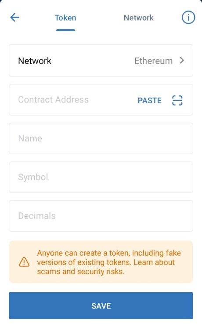
Task: Expand network options via chevron arrow
Action: click(182, 61)
